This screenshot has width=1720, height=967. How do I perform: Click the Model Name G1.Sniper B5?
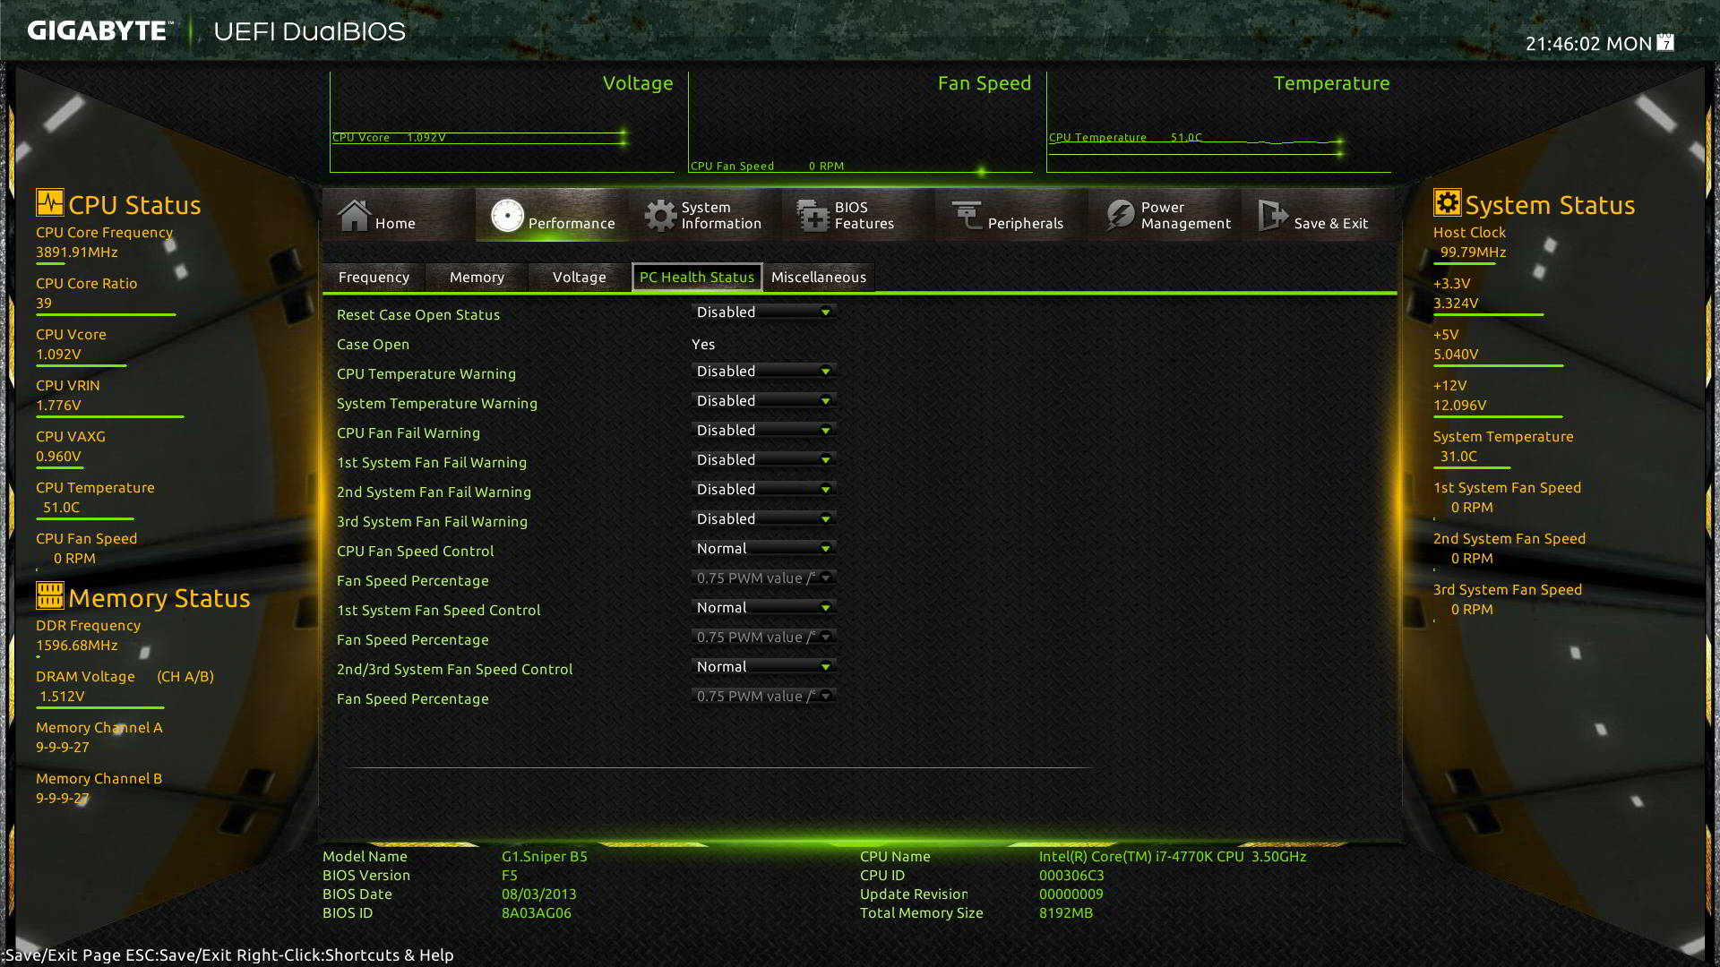(x=545, y=856)
